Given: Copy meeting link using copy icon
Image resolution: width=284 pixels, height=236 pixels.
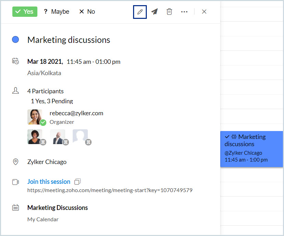Looking at the screenshot, I should (78, 181).
